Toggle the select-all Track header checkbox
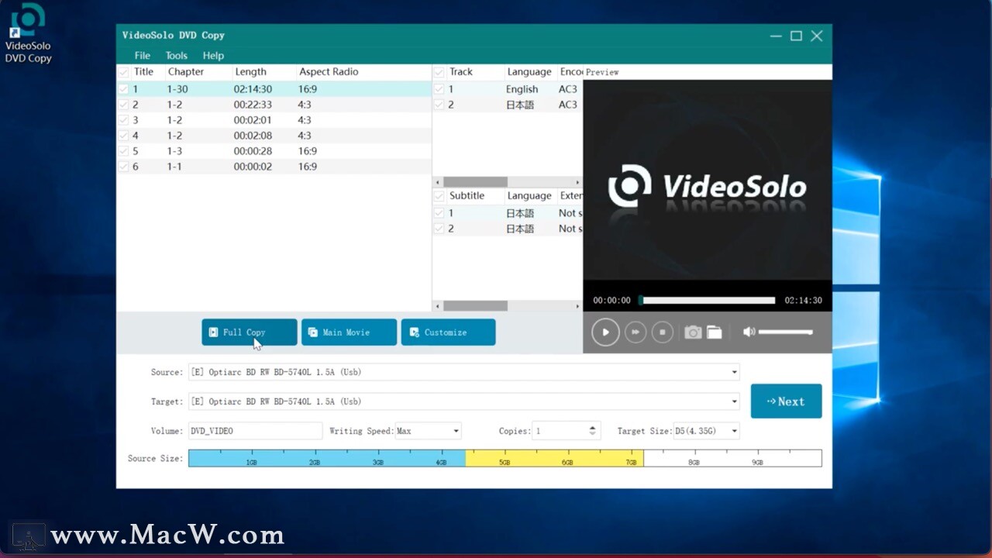 439,72
